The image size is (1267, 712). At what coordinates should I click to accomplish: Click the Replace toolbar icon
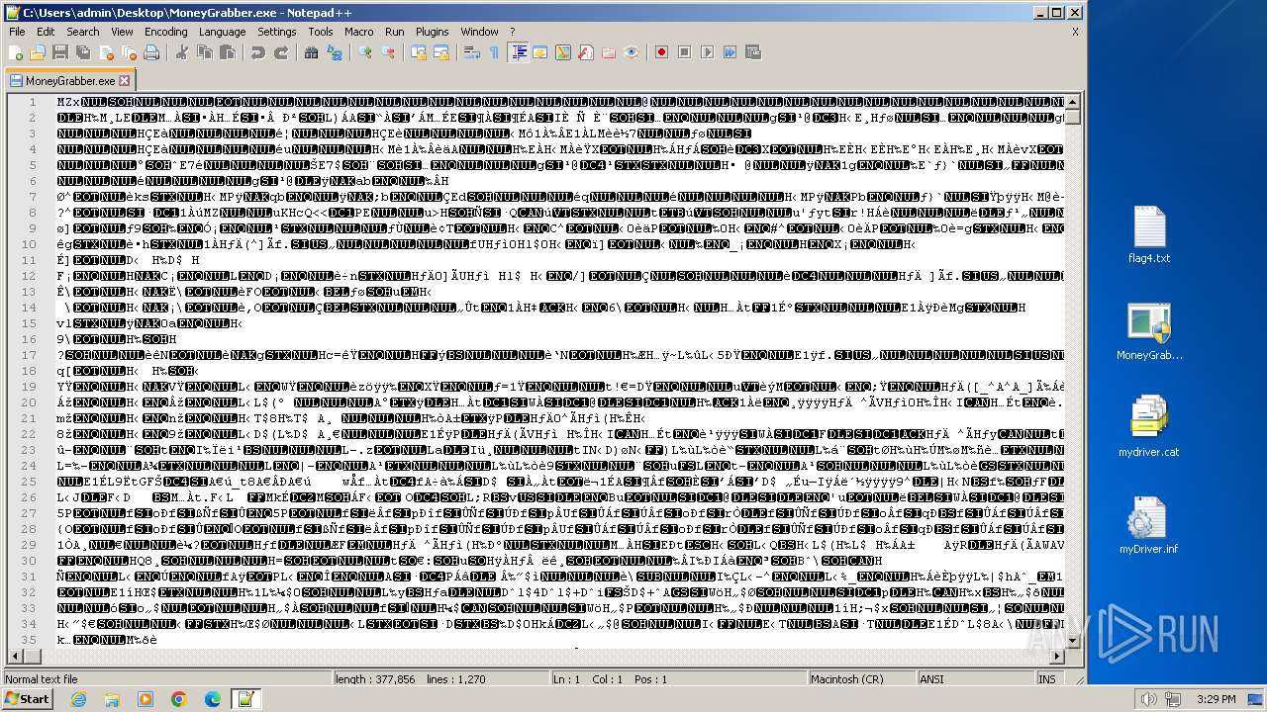click(x=334, y=52)
